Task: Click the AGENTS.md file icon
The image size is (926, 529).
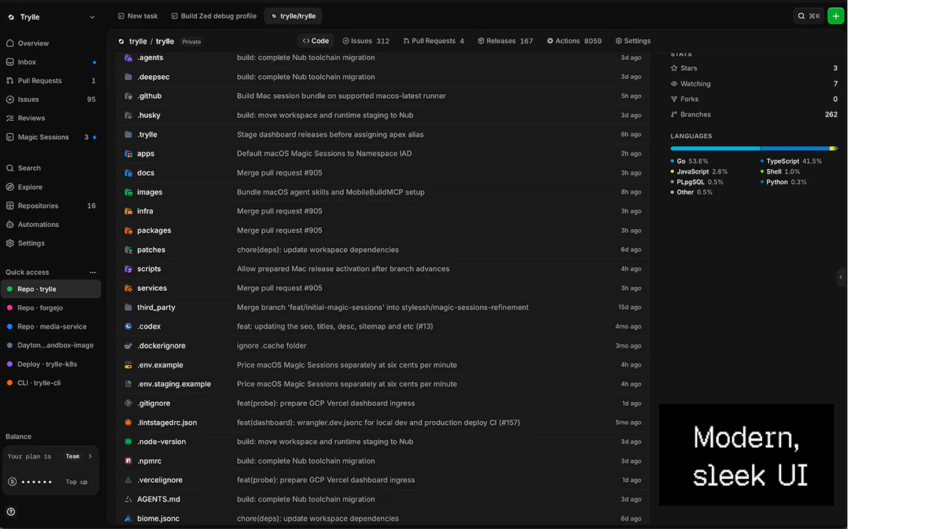Action: pos(128,500)
